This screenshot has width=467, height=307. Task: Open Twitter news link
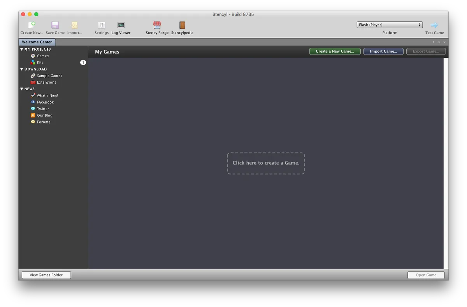[43, 109]
